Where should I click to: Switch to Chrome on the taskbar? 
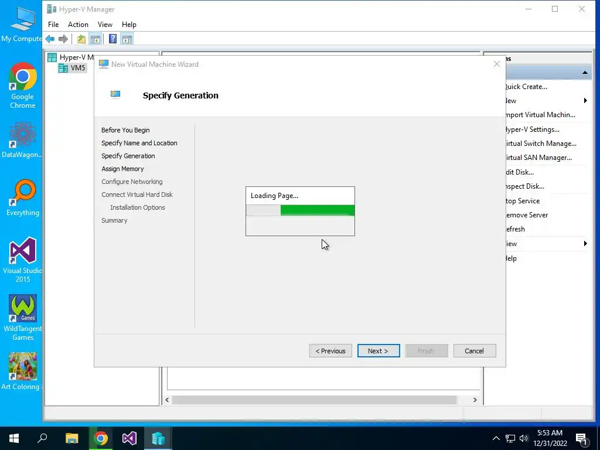(x=101, y=438)
